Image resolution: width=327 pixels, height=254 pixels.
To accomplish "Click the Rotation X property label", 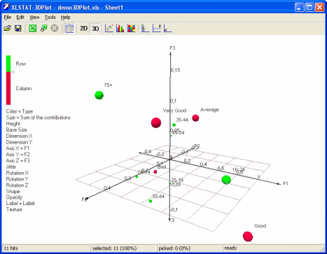I will (x=18, y=173).
